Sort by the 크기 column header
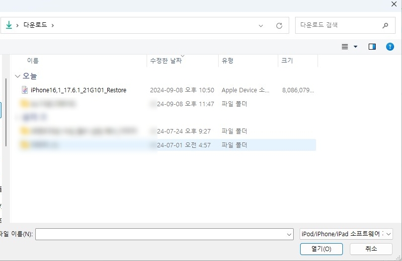Screen dimensions: 402x261 coord(287,61)
